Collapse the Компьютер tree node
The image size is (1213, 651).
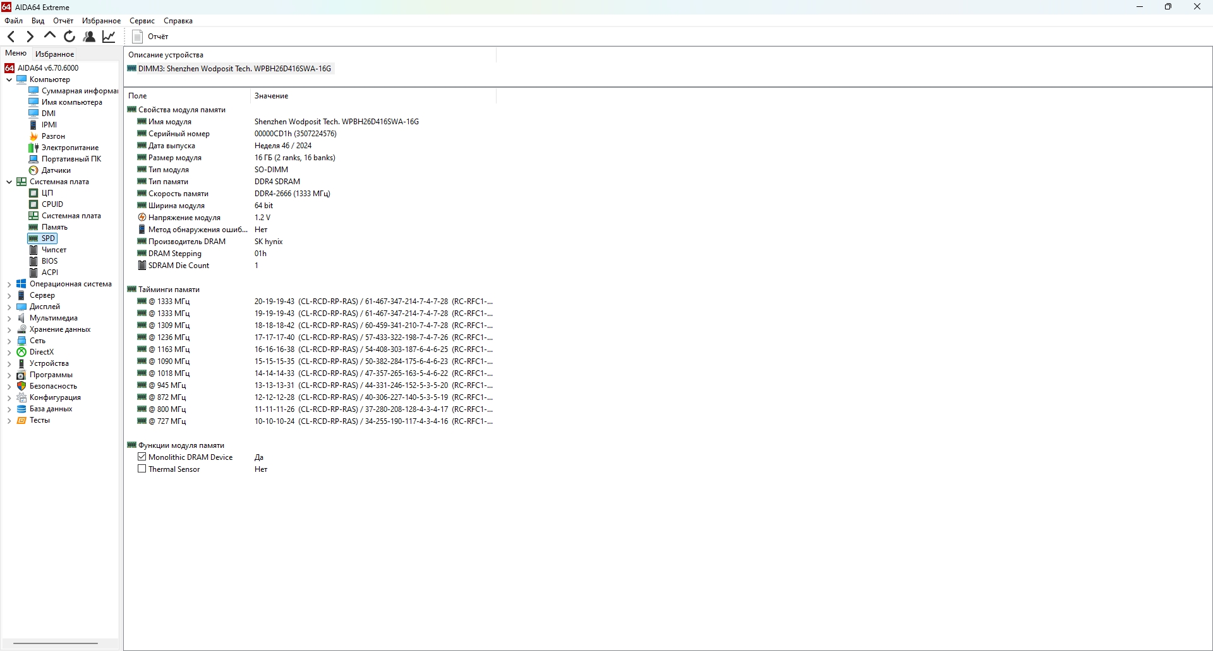(x=9, y=79)
